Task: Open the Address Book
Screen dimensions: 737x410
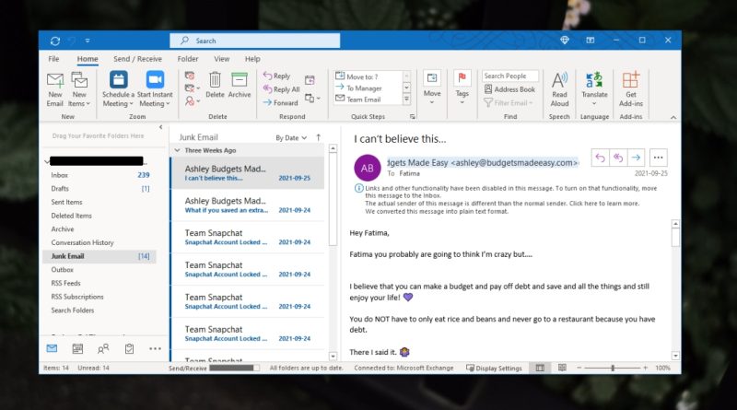Action: coord(509,88)
